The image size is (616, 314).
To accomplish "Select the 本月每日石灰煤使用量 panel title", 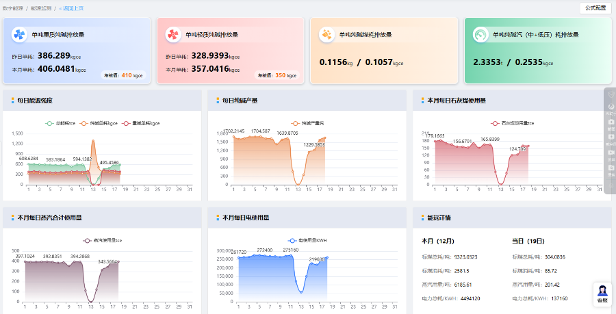I will coord(457,101).
